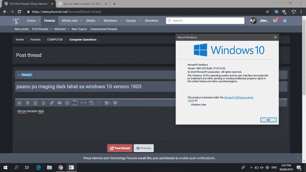Go to the Home breadcrumb link
This screenshot has width=306, height=172.
[20, 40]
